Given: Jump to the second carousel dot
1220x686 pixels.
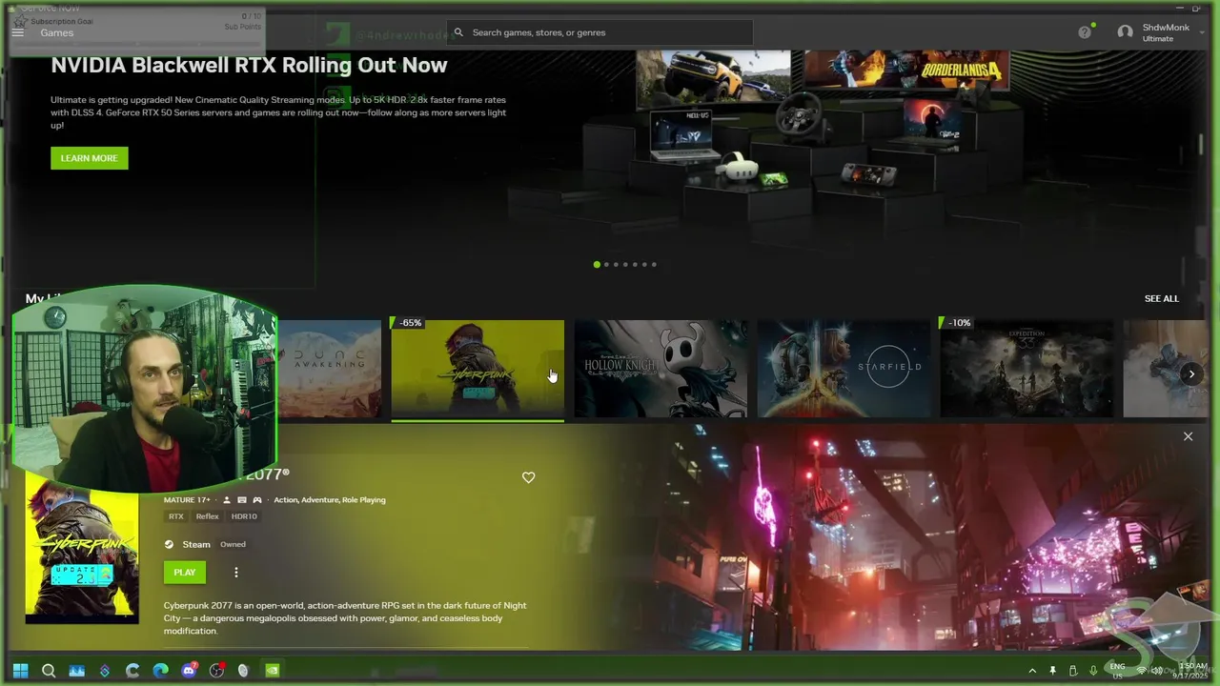Looking at the screenshot, I should point(606,265).
